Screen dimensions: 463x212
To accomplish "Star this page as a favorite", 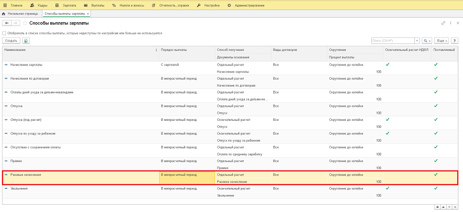I will click(25, 23).
